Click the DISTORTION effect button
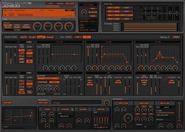Screen dimensions: 185x132 tap(65, 109)
